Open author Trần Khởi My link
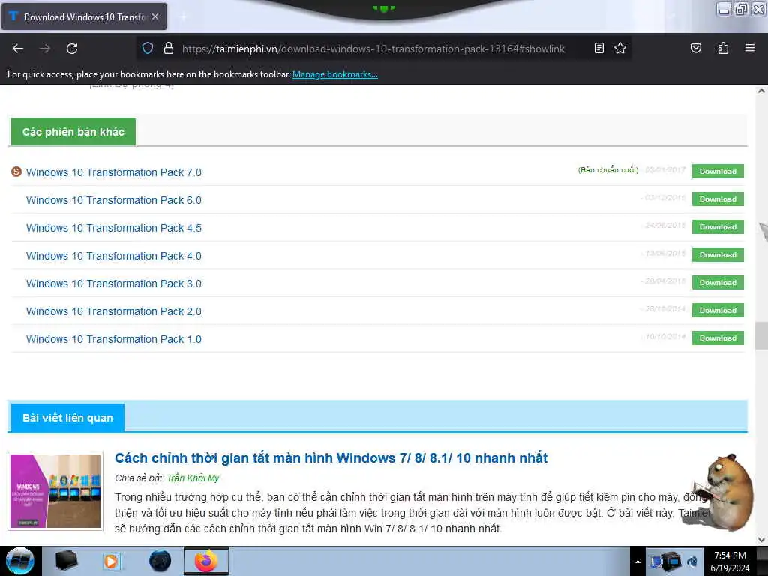 point(193,478)
